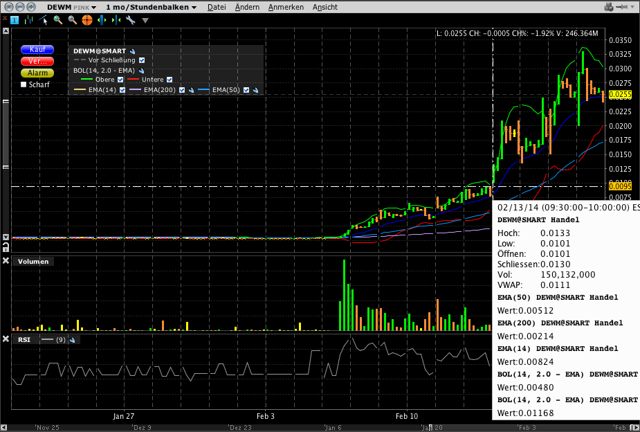This screenshot has height=432, width=640.
Task: Click the blue EMA(50) line swatch
Action: [203, 90]
